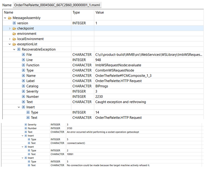Click the 10061 error code value
This screenshot has width=205, height=172.
[x=70, y=154]
